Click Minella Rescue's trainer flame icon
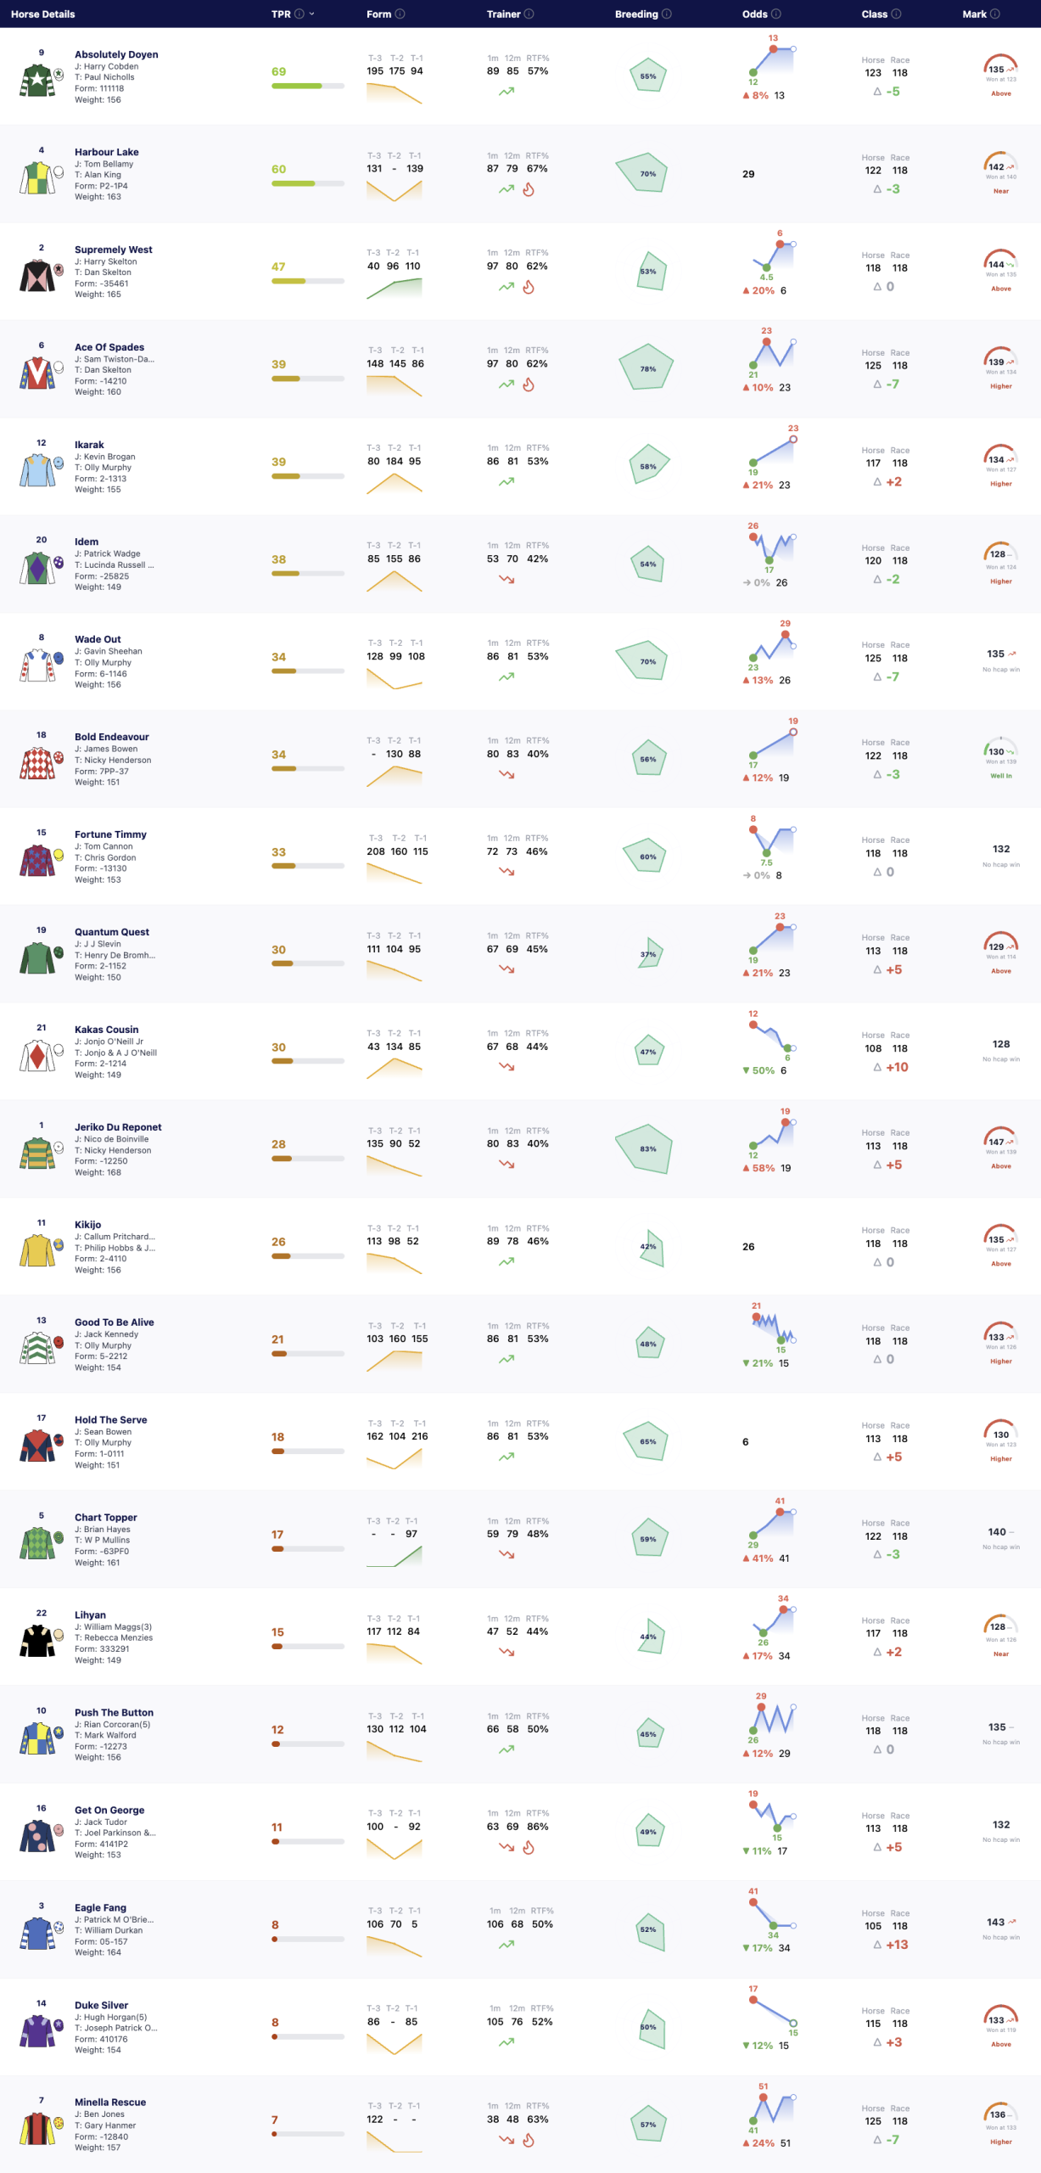The image size is (1041, 2173). pos(528,2140)
